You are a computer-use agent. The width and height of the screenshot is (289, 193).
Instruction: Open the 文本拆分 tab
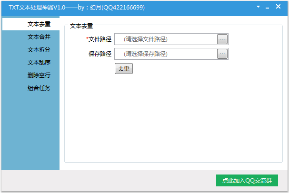31,50
